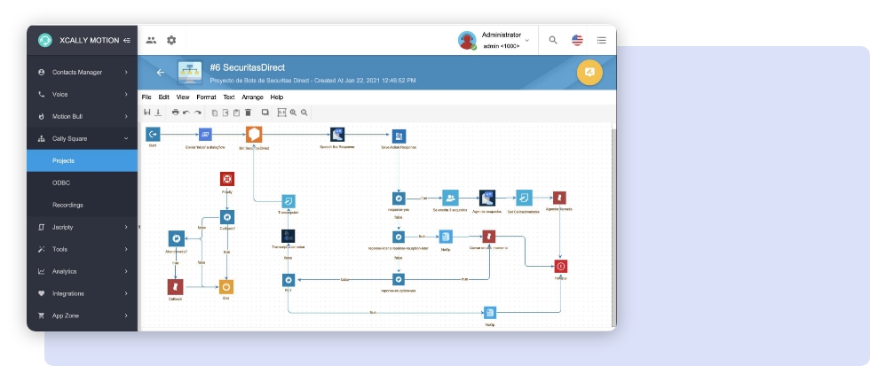Click the download/export toolbar icon
The height and width of the screenshot is (366, 870).
[x=158, y=113]
